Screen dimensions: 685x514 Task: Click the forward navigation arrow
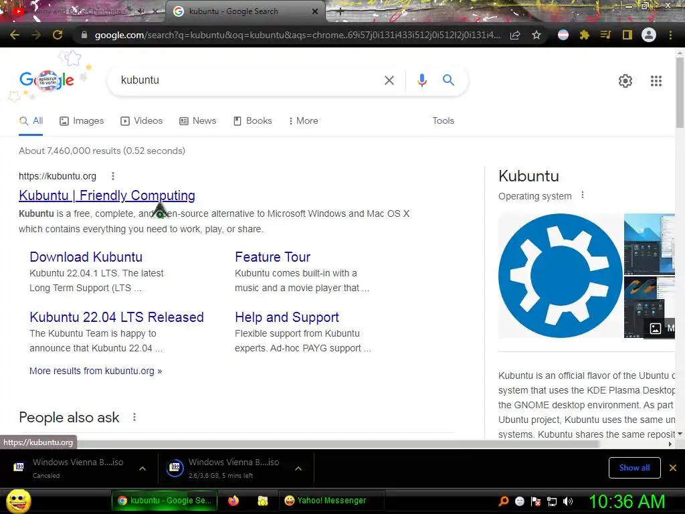pyautogui.click(x=36, y=35)
